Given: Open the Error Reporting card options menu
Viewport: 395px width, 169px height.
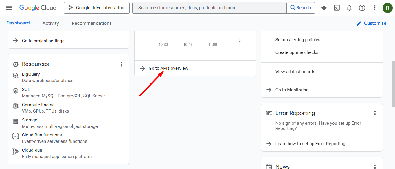Looking at the screenshot, I should coord(375,113).
